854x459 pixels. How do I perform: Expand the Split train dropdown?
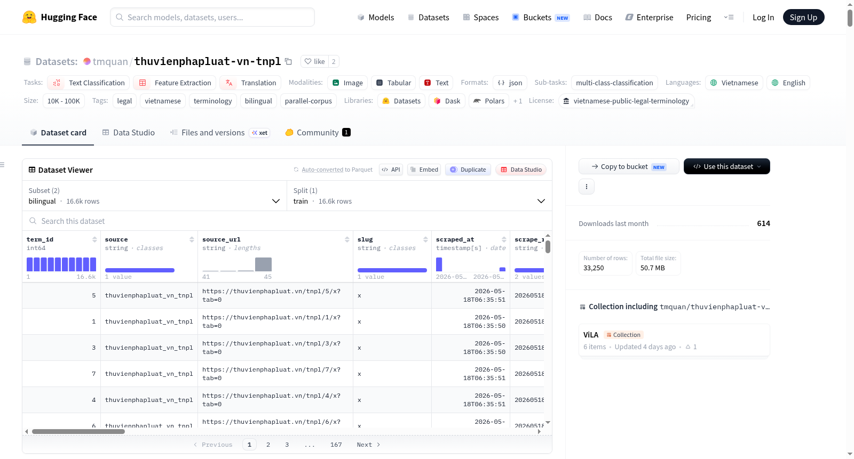coord(419,196)
